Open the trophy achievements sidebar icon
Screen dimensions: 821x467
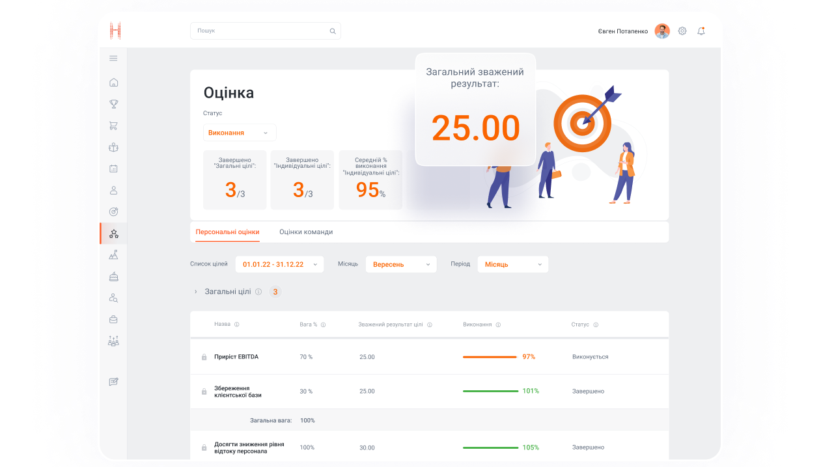point(113,104)
